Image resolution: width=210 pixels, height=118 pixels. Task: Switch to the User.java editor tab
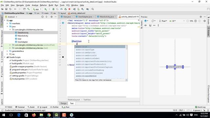point(67,17)
